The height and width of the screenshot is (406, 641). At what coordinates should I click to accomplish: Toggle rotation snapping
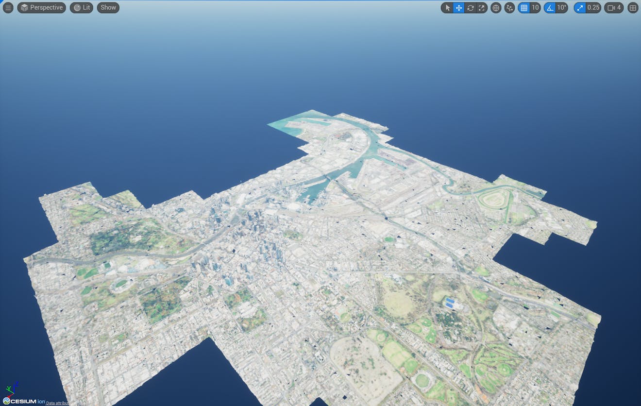[551, 7]
